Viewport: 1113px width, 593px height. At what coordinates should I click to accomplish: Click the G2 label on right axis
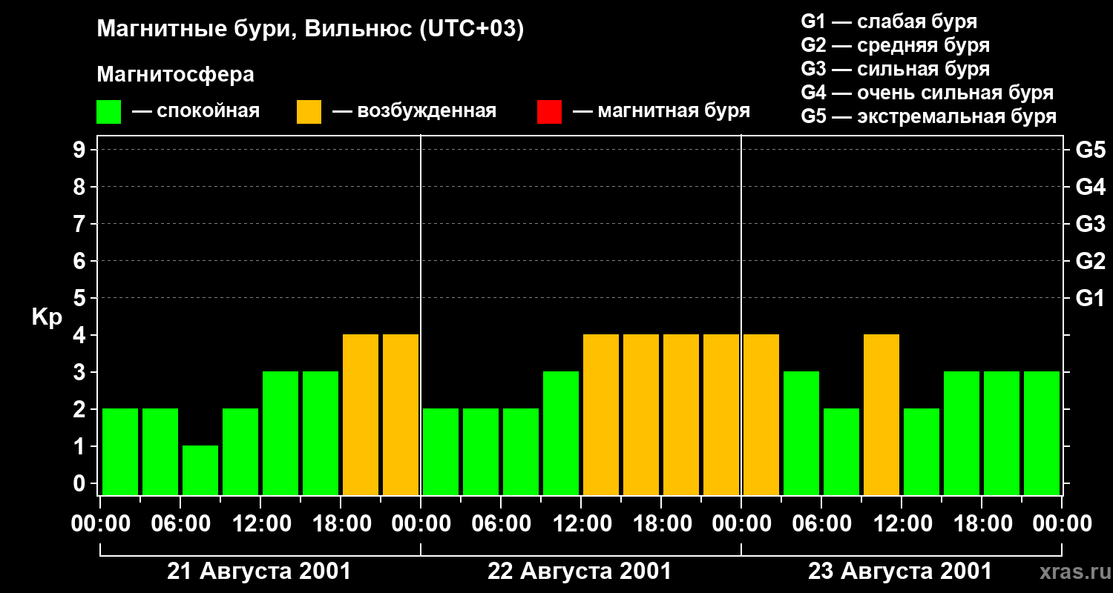1090,261
